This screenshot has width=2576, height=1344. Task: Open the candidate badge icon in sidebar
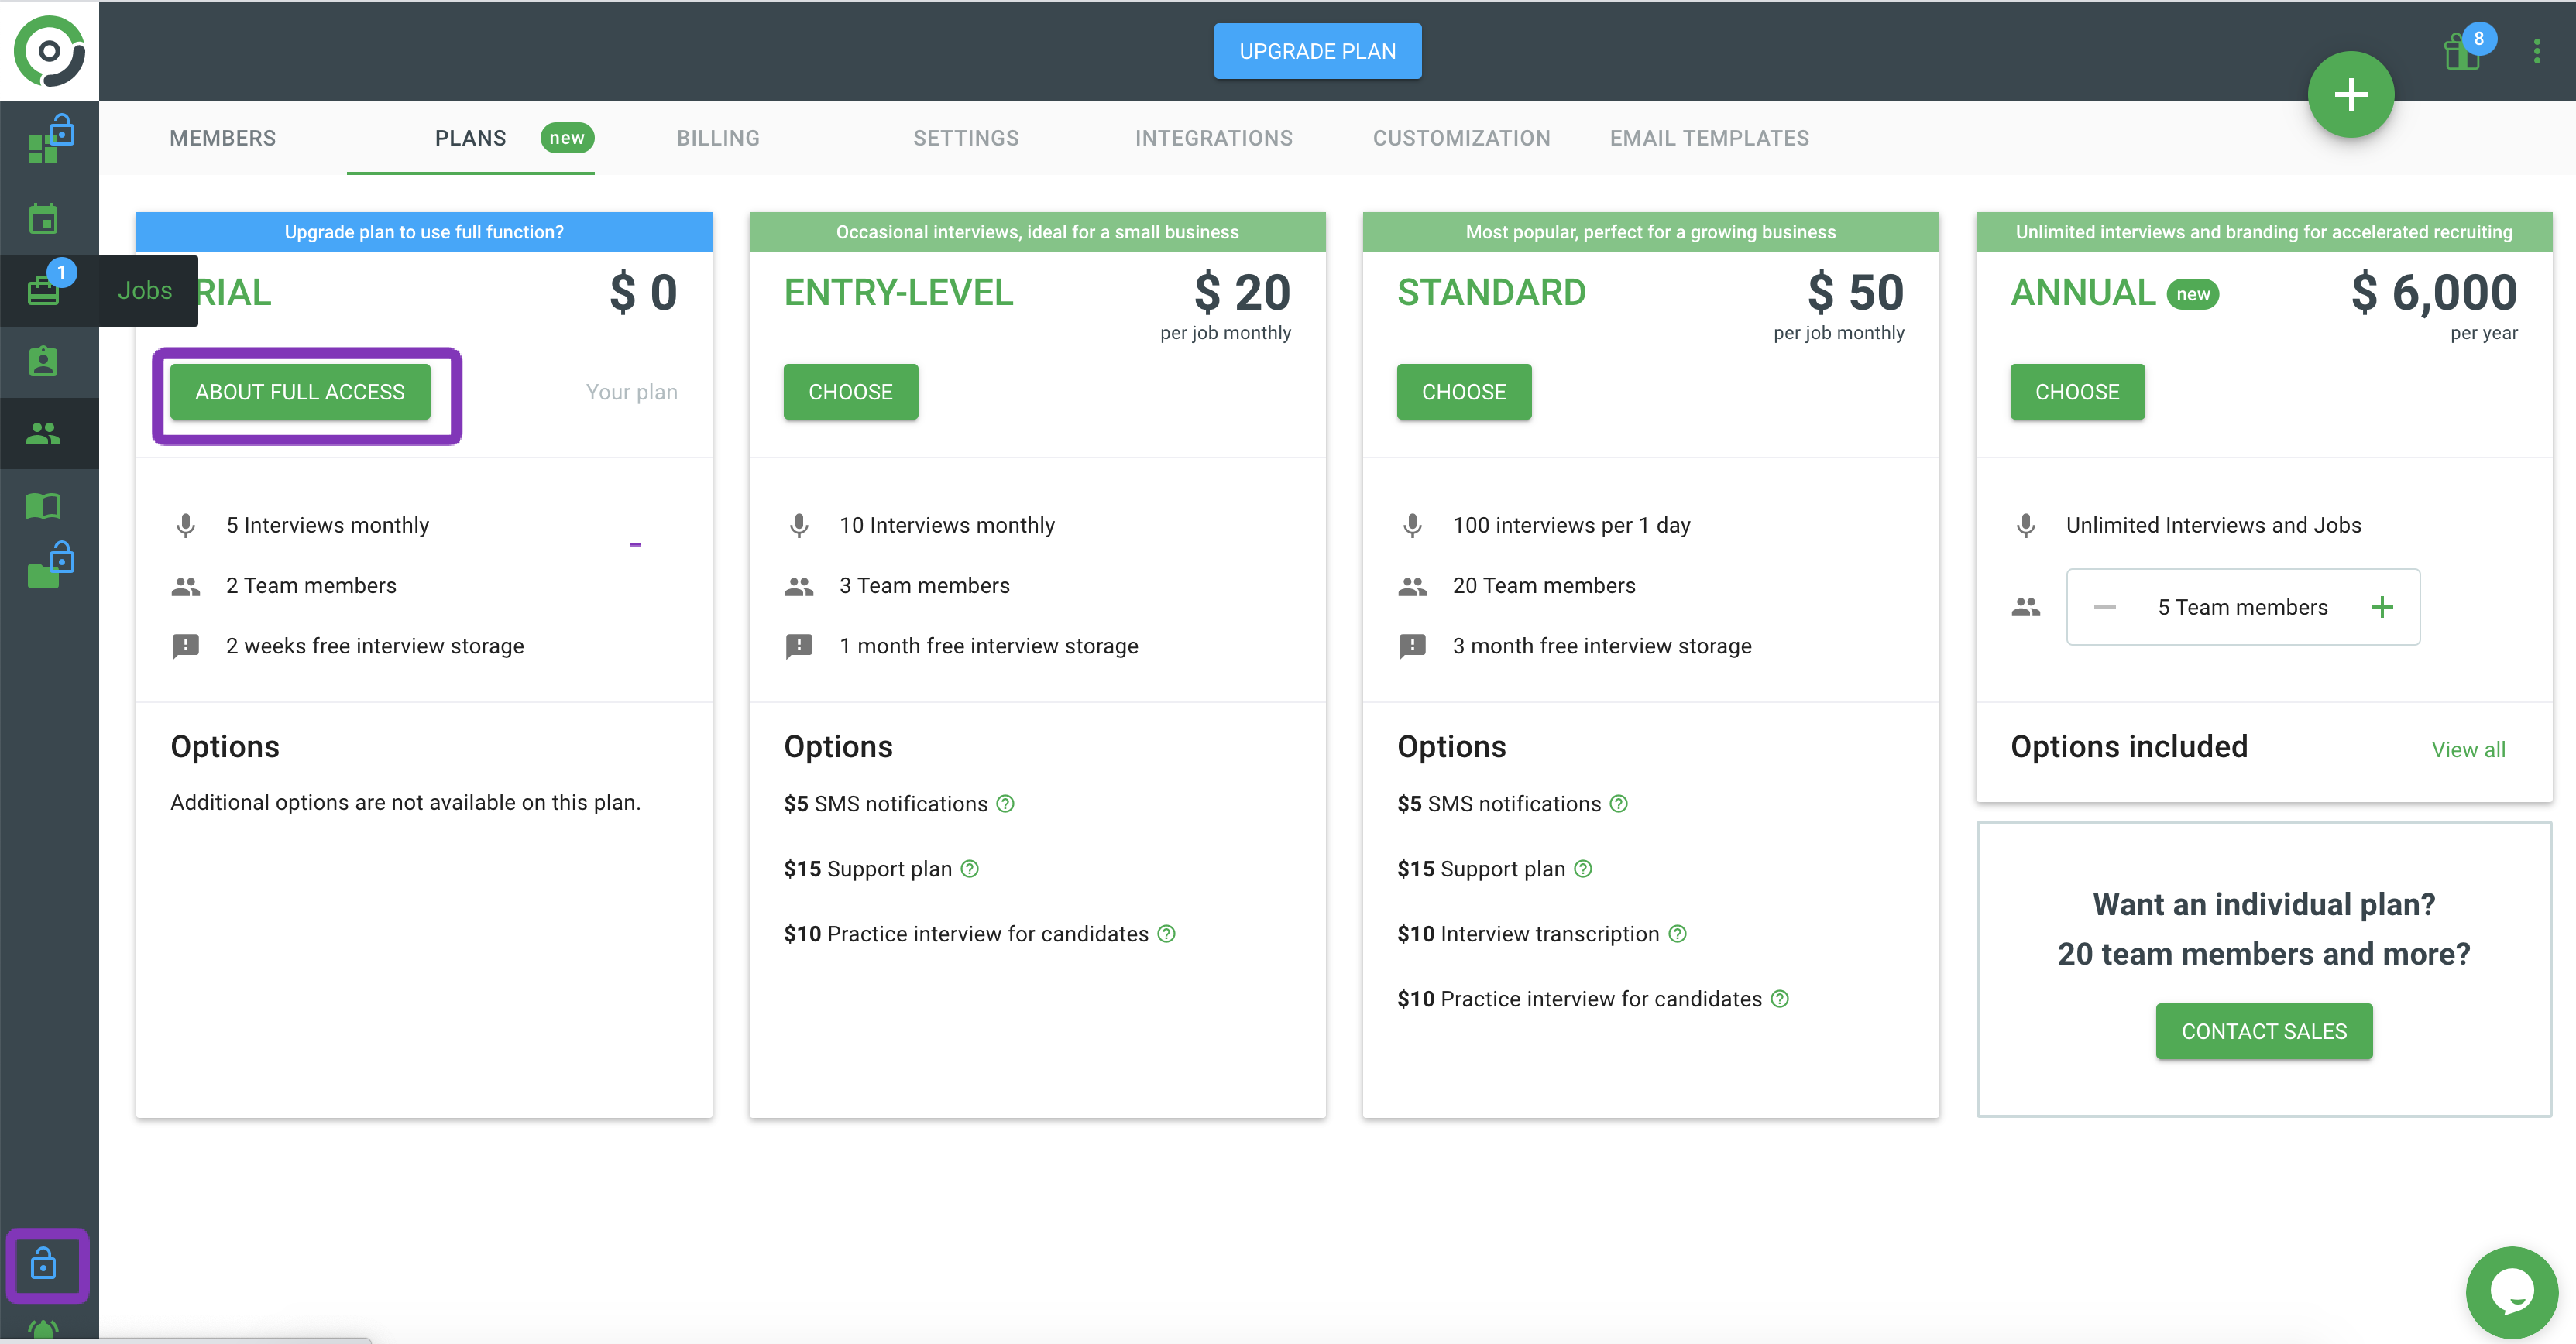click(x=43, y=362)
